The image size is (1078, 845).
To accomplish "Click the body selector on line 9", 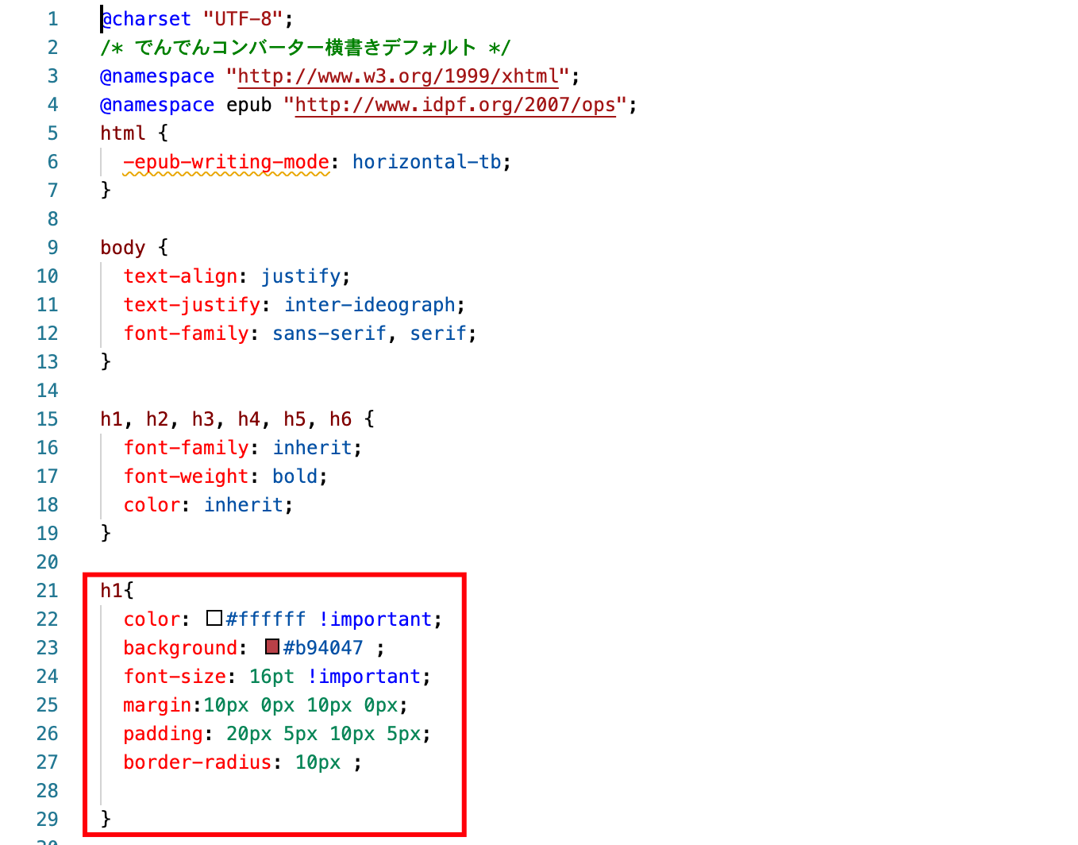I will [x=123, y=248].
